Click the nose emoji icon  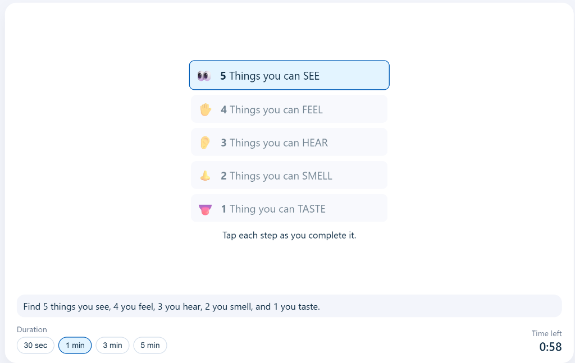(x=205, y=176)
